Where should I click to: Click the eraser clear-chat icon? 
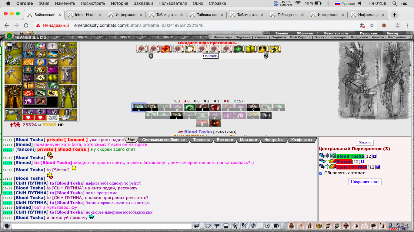[208, 226]
